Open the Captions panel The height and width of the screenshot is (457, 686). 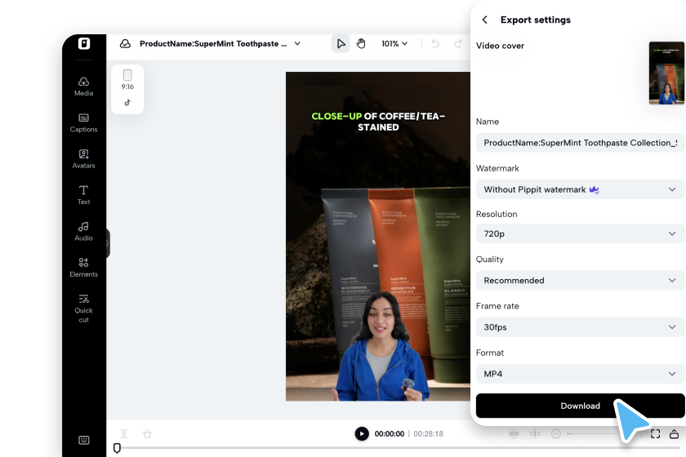(x=83, y=122)
